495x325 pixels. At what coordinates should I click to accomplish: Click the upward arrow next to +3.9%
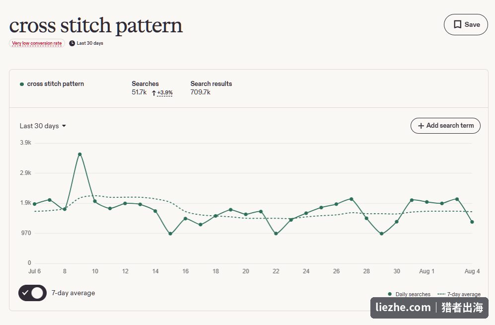pos(154,93)
